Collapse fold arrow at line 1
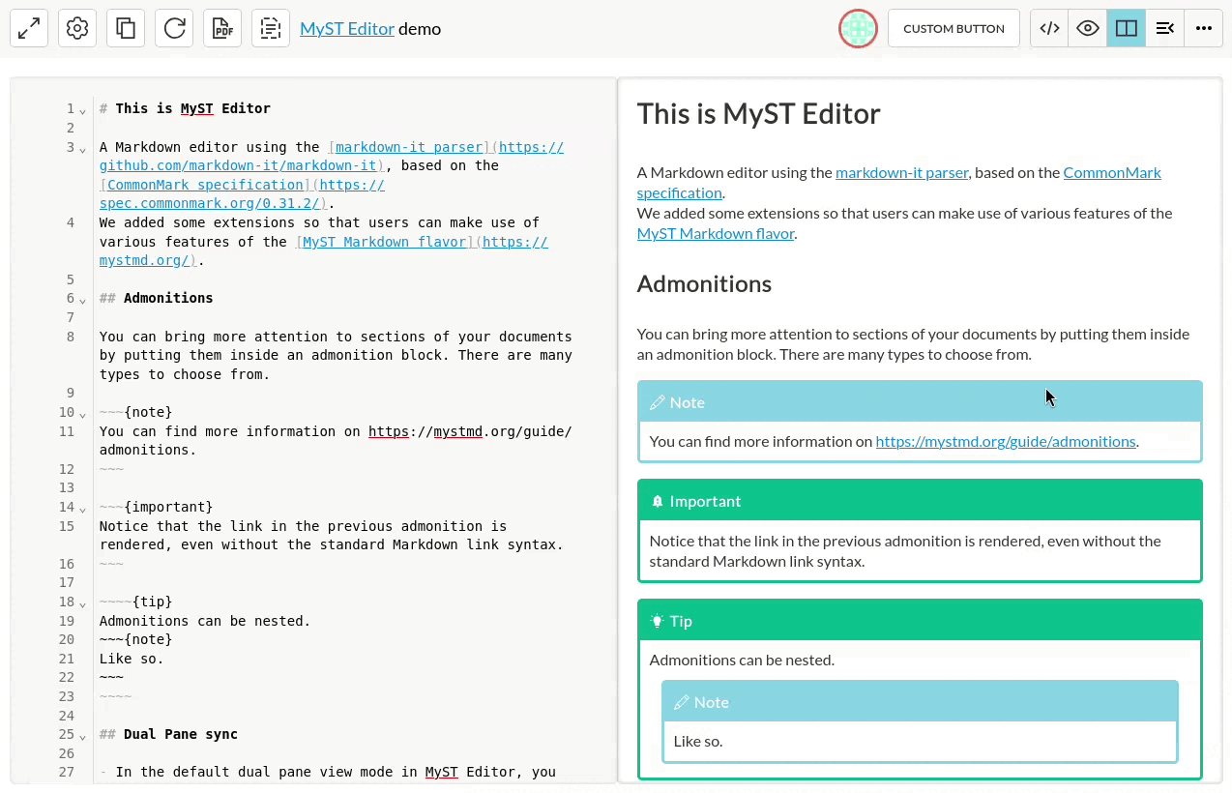 (83, 110)
